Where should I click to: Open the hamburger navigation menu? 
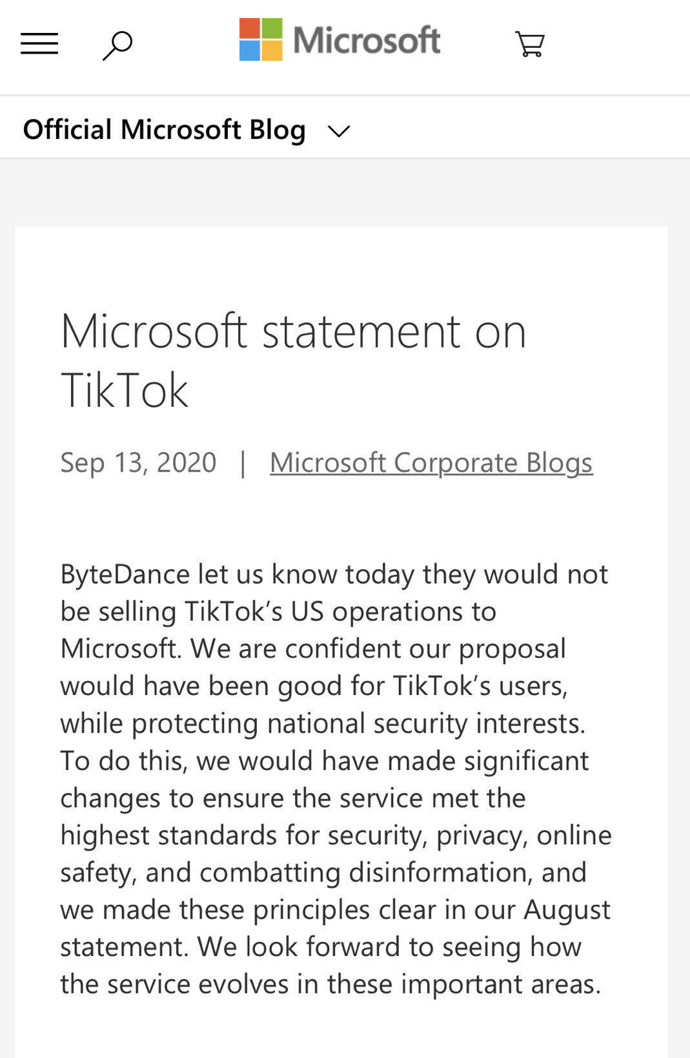[x=39, y=44]
